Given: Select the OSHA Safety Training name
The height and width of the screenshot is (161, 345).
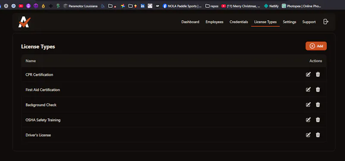Looking at the screenshot, I should [x=43, y=120].
